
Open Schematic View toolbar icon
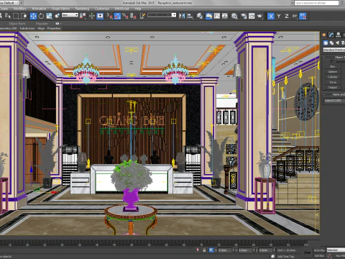pyautogui.click(x=225, y=16)
